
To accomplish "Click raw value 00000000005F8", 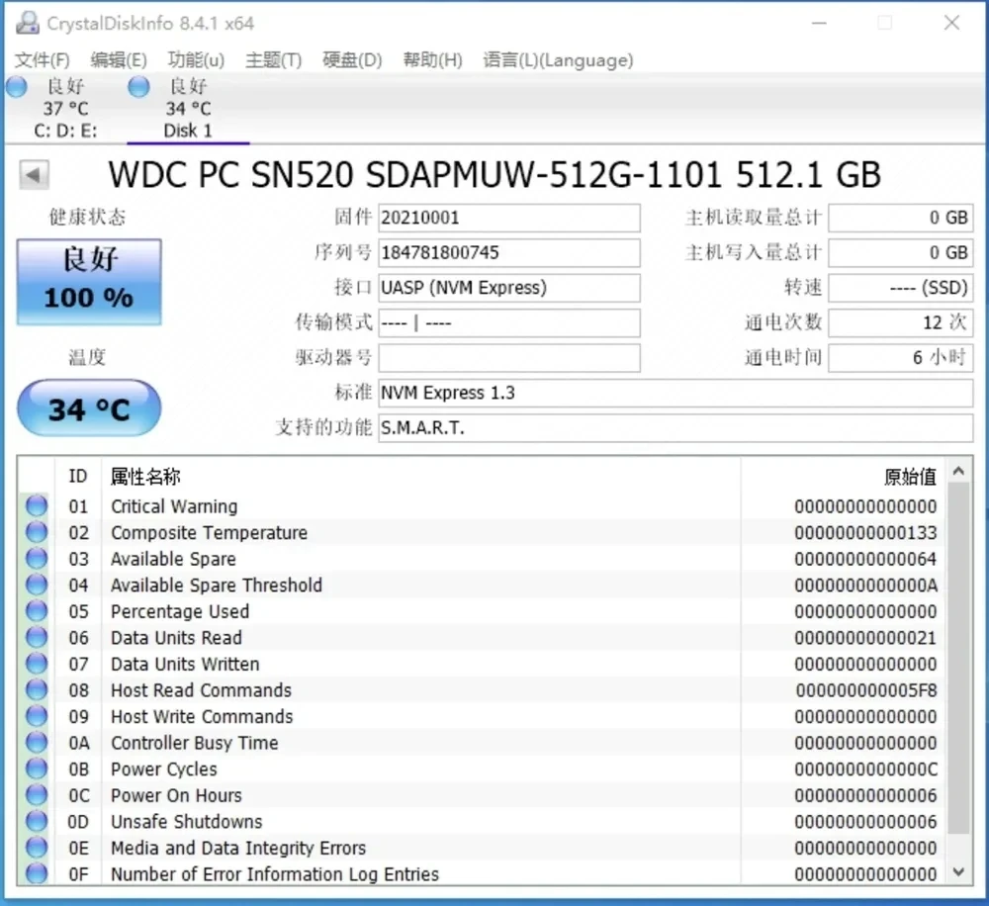I will (x=866, y=690).
